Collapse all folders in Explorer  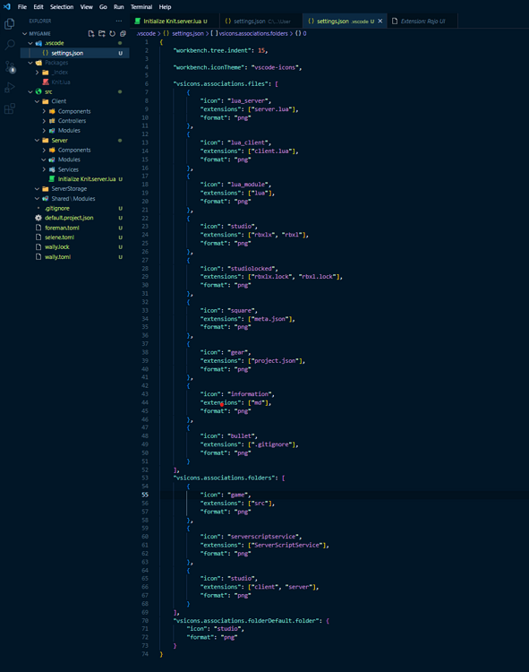point(123,33)
